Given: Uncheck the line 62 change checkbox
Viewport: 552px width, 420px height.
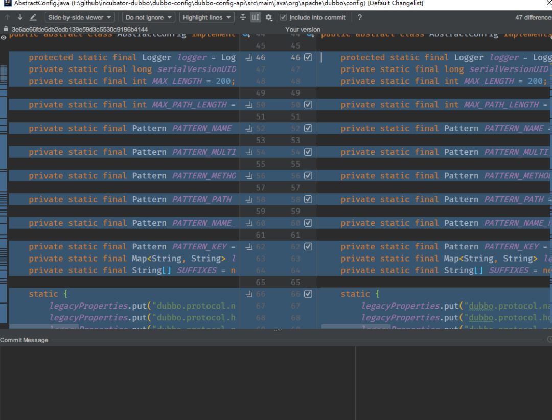Looking at the screenshot, I should coord(308,246).
